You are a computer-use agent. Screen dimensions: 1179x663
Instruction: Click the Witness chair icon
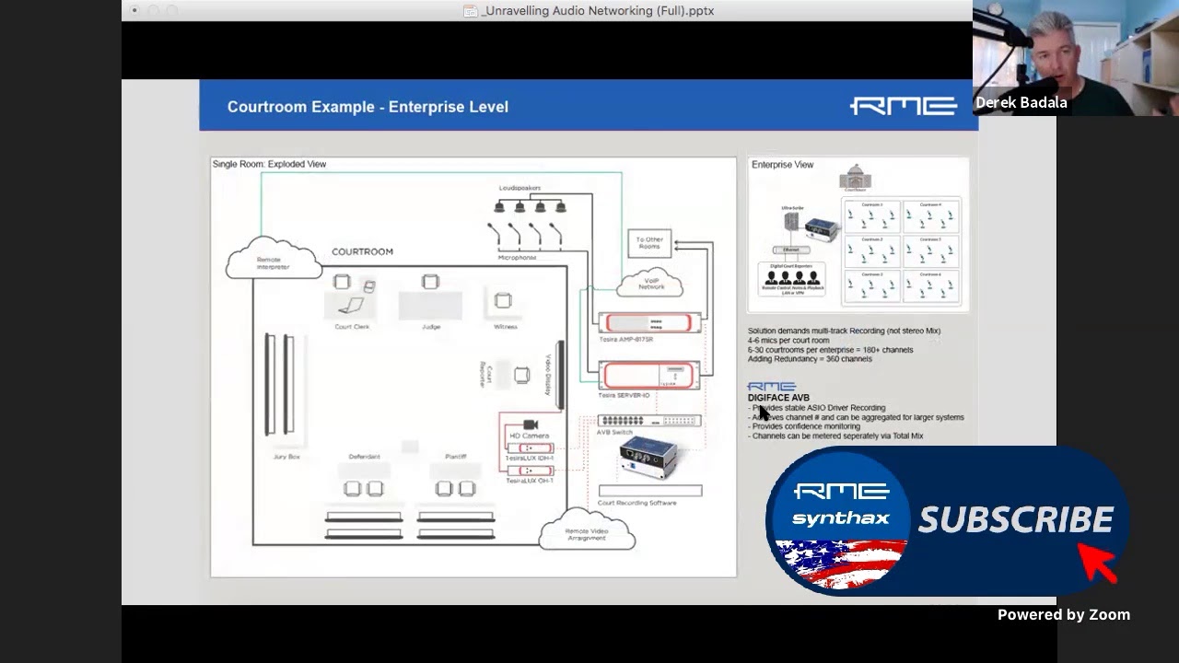point(502,300)
